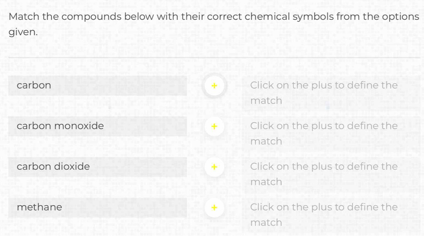Open the match definition for carbon

coord(214,86)
